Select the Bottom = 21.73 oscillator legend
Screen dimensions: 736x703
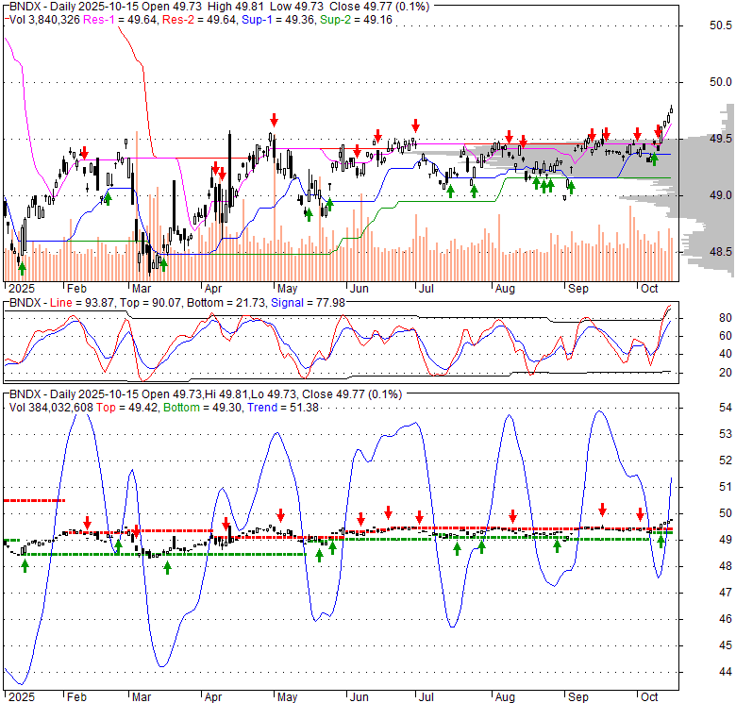coord(226,303)
